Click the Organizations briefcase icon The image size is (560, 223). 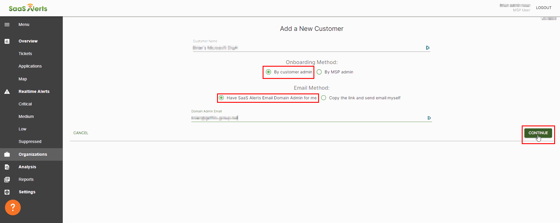click(7, 154)
